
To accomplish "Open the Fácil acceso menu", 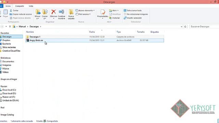I will (83, 14).
